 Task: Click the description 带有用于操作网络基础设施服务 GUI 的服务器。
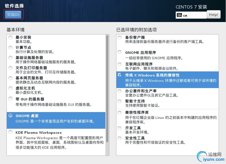(53, 104)
